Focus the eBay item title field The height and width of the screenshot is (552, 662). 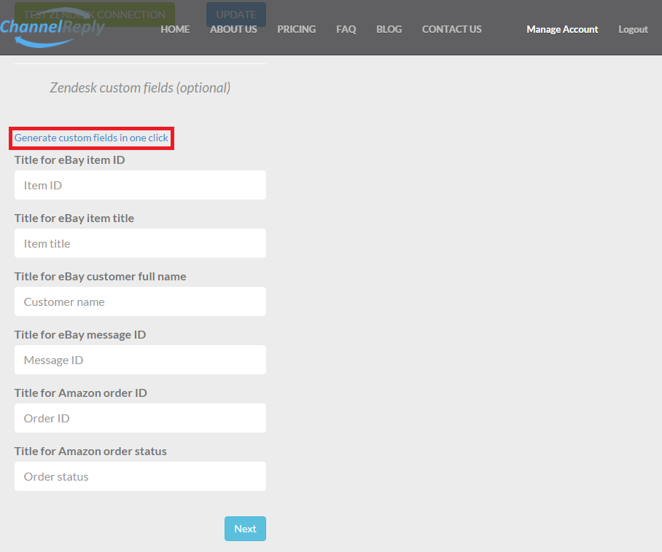click(140, 243)
